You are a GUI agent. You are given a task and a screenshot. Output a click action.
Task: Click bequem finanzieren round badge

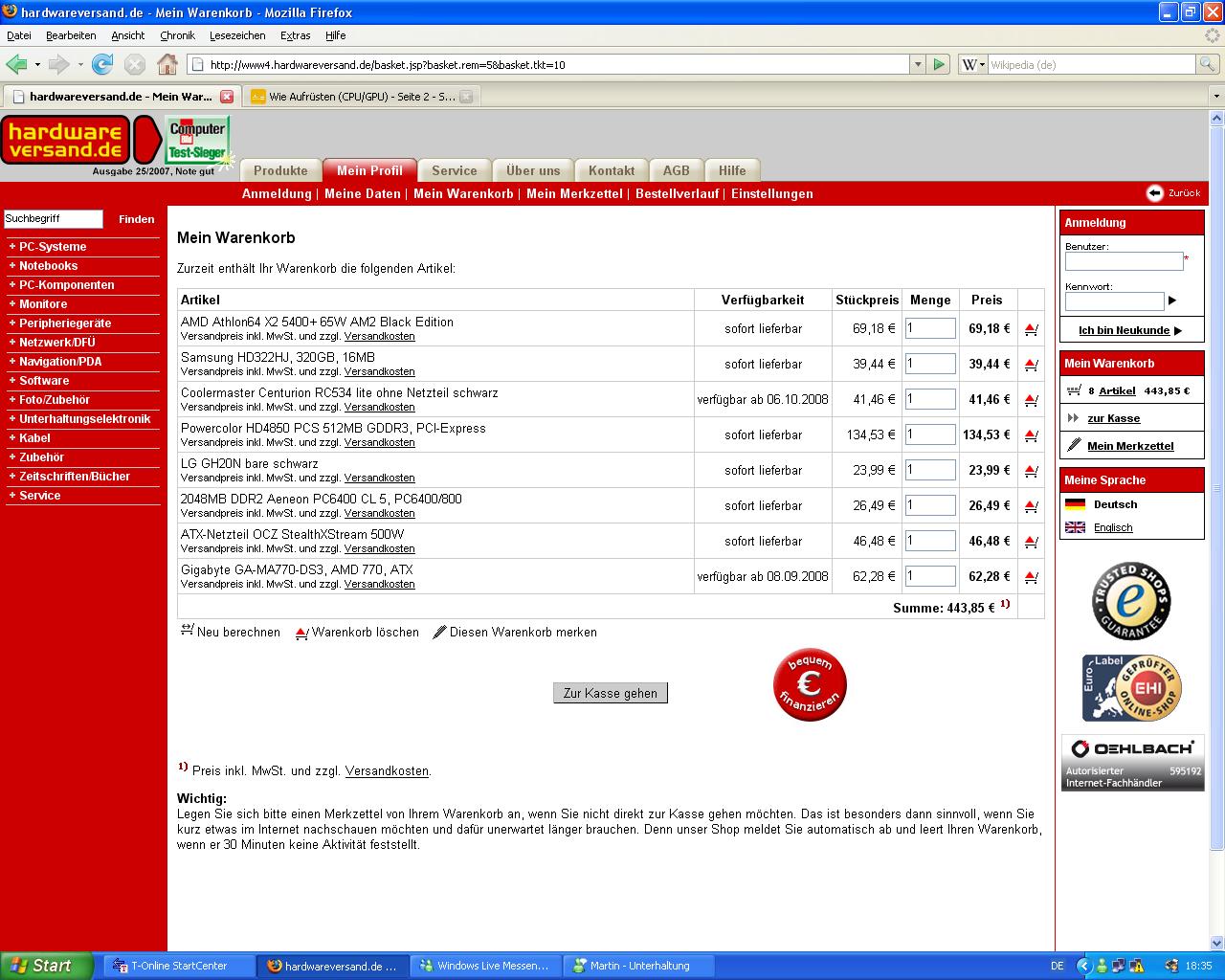(810, 684)
